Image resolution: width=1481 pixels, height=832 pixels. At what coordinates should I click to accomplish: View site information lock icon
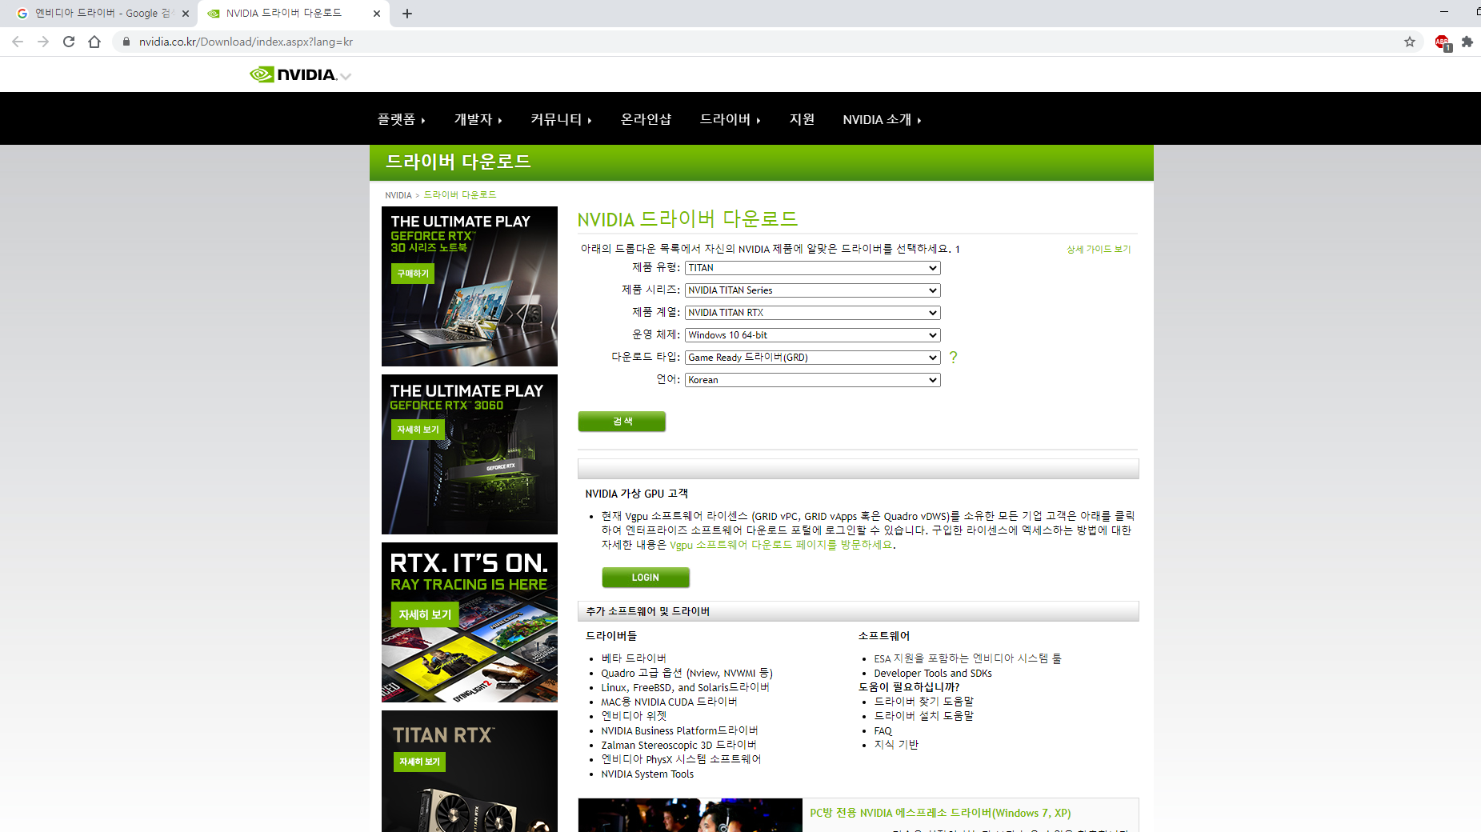click(x=126, y=42)
